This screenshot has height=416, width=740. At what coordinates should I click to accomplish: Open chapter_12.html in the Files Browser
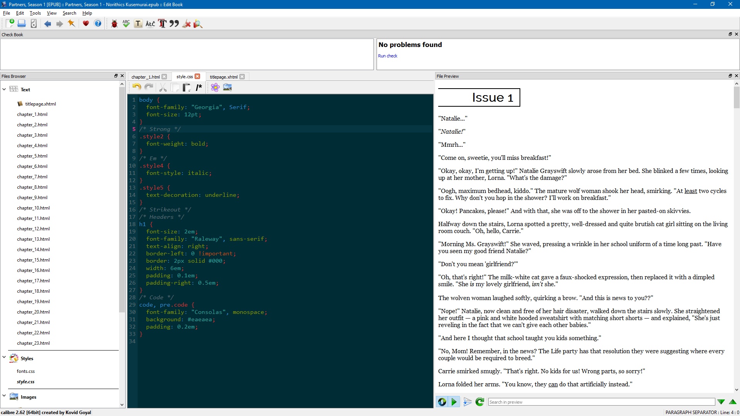(x=33, y=229)
